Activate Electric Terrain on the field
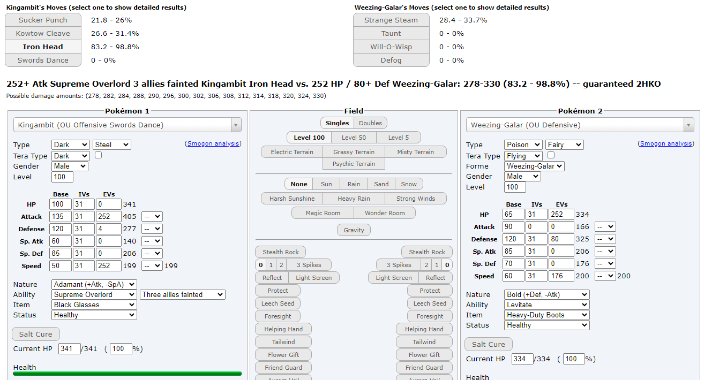Screen dimensions: 712x380 click(x=292, y=152)
